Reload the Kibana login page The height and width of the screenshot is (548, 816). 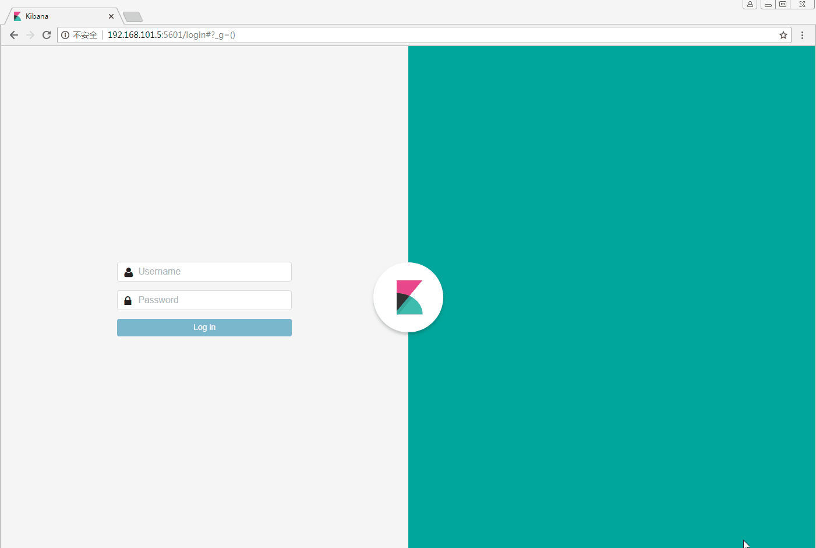coord(47,35)
